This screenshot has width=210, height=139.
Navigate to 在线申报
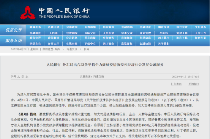tap(72, 44)
